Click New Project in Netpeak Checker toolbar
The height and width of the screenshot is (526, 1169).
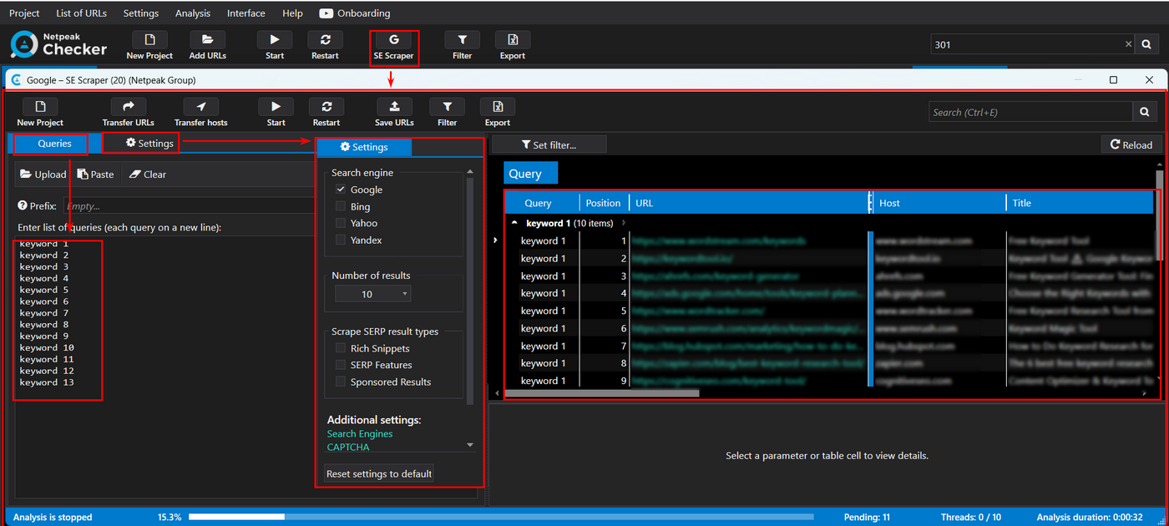click(x=149, y=46)
